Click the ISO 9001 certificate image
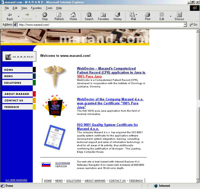This screenshot has width=200, height=189. (x=55, y=137)
